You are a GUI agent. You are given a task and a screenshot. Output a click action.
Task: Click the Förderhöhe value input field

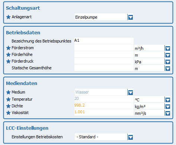point(104,54)
